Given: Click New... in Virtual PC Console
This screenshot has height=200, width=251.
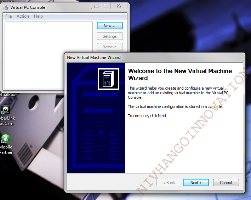Looking at the screenshot, I should (x=110, y=26).
